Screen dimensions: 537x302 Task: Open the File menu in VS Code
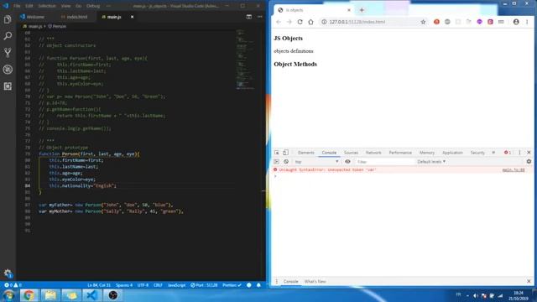pos(17,6)
